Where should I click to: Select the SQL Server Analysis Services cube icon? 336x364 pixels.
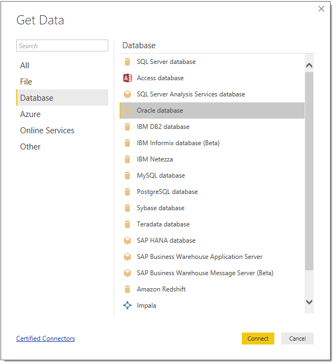127,94
